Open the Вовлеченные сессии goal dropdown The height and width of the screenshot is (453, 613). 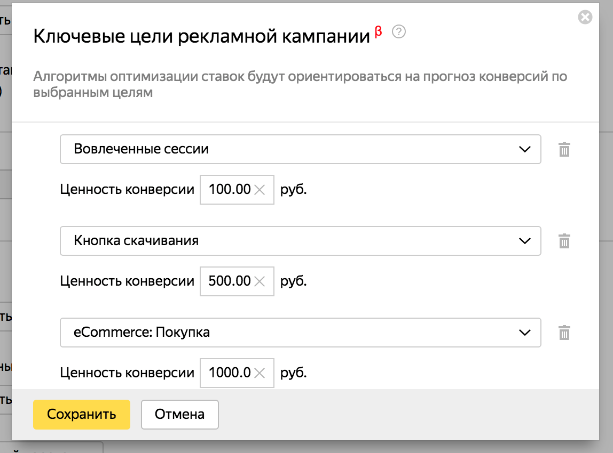(x=288, y=149)
